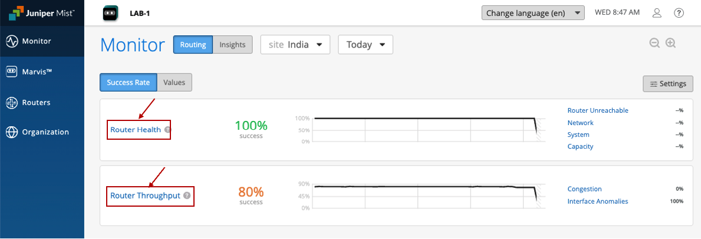Click the LAB-1 organization avatar icon
Viewport: 701px width, 239px height.
coord(110,13)
